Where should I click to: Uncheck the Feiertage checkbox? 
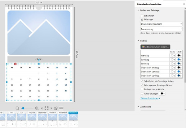coord(142,19)
